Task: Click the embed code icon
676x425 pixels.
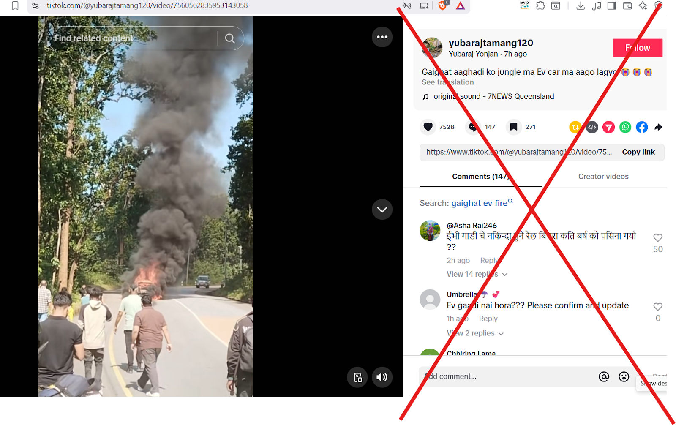Action: [592, 127]
